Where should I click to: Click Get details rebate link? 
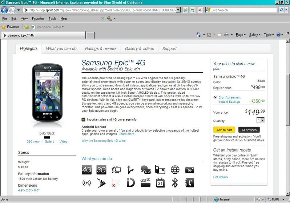[x=221, y=177]
